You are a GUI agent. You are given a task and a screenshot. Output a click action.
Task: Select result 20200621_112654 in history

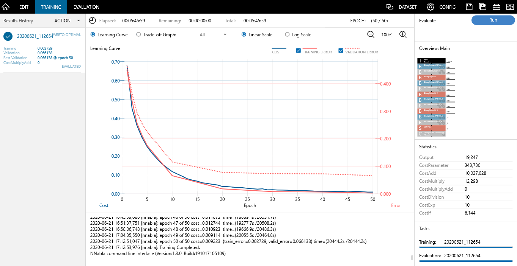(35, 36)
